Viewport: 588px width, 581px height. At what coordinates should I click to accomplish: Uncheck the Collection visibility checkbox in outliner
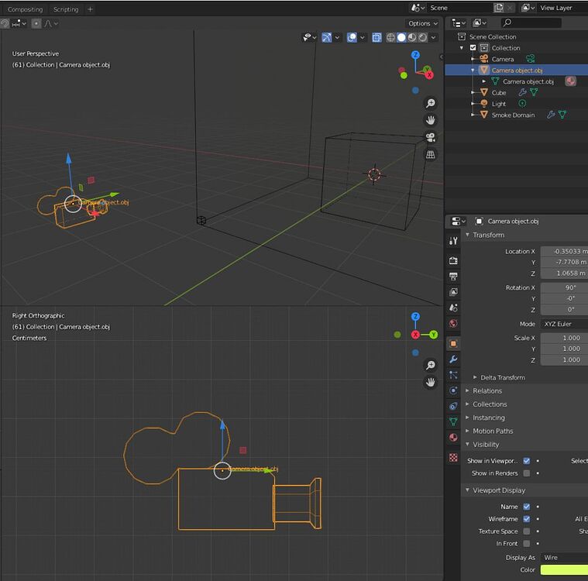point(473,47)
